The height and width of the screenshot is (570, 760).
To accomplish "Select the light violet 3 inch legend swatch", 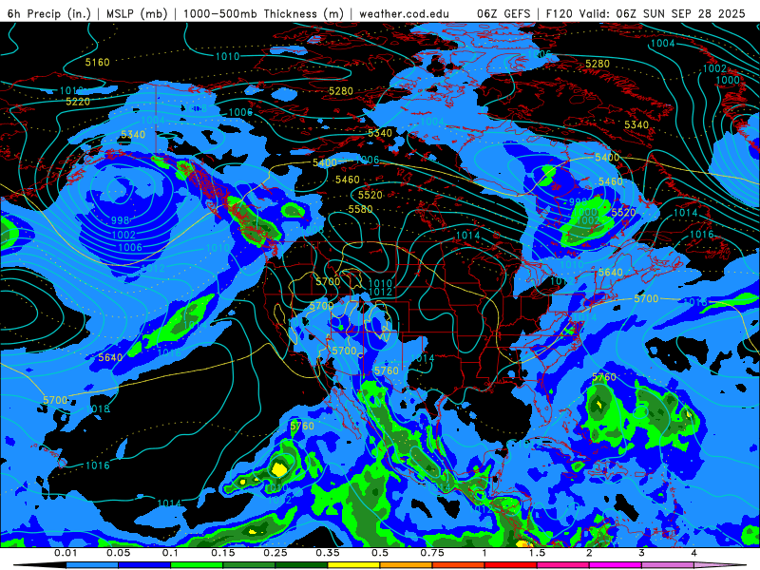I will [x=668, y=565].
